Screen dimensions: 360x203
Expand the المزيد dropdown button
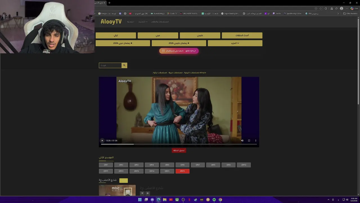click(x=235, y=43)
